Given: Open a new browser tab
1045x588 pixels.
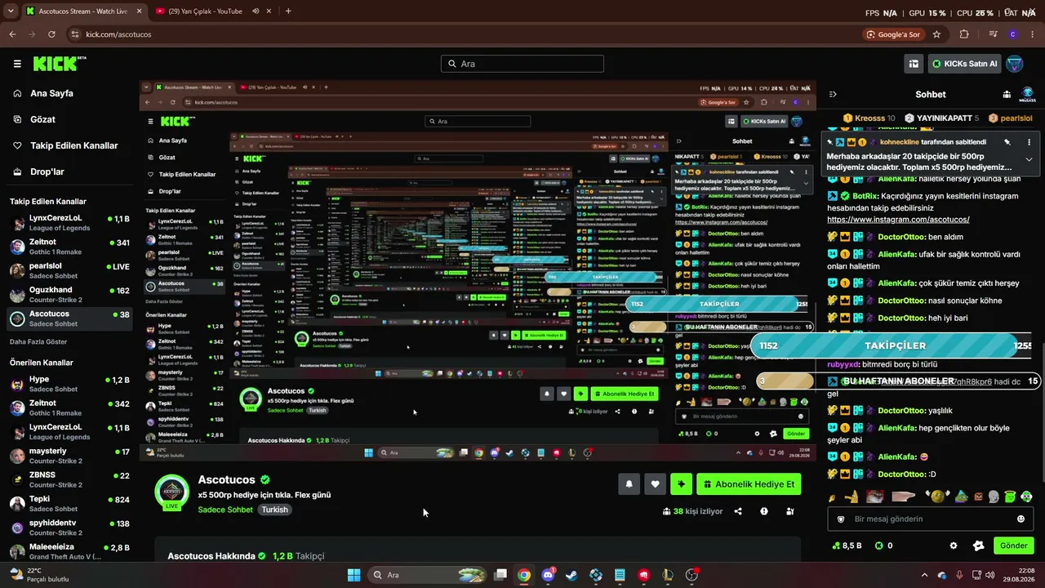Looking at the screenshot, I should pyautogui.click(x=288, y=11).
